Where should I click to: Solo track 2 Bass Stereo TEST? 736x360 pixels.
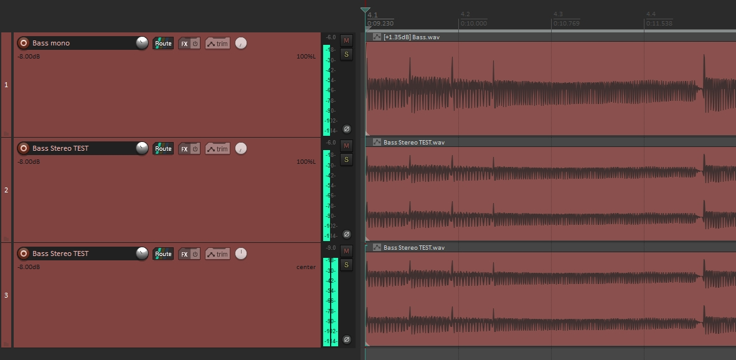(x=347, y=159)
